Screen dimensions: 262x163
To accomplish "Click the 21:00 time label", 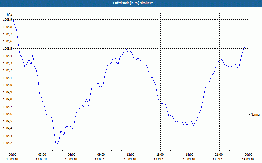I will (x=219, y=155).
